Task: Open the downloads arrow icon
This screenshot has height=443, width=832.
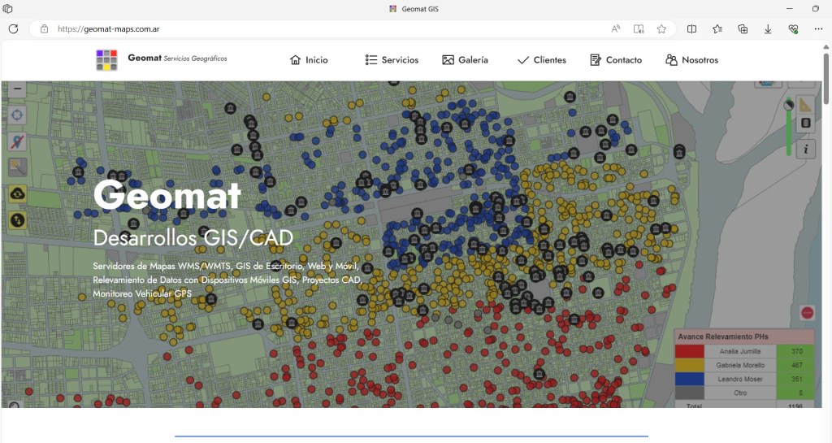Action: click(768, 29)
